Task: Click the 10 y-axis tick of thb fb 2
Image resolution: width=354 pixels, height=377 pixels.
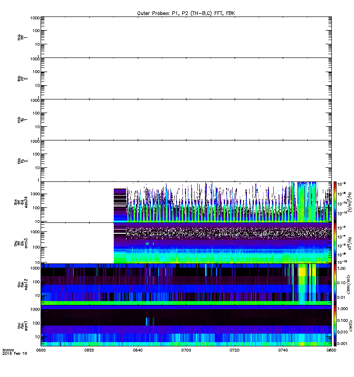Action: click(x=37, y=168)
